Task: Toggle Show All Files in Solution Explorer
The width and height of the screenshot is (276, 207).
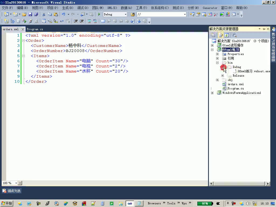Action: (220, 35)
